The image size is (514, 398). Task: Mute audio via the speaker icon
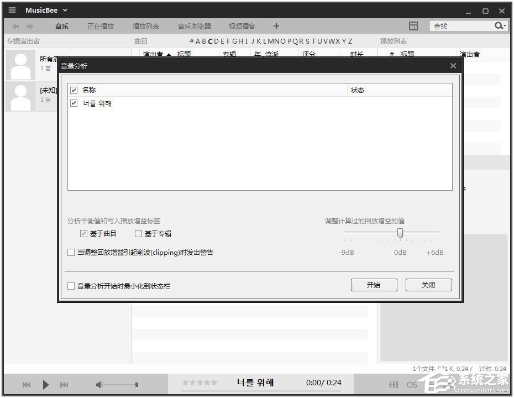pos(99,384)
